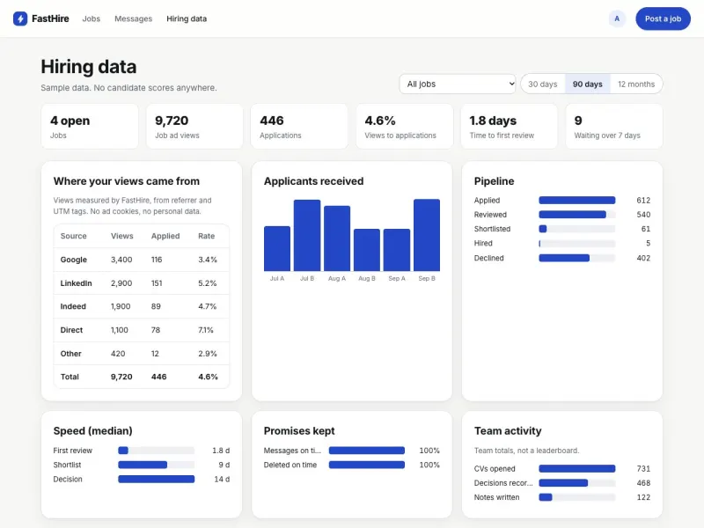The image size is (704, 528).
Task: Click the 5.2% rate for LinkedIn
Action: point(208,283)
